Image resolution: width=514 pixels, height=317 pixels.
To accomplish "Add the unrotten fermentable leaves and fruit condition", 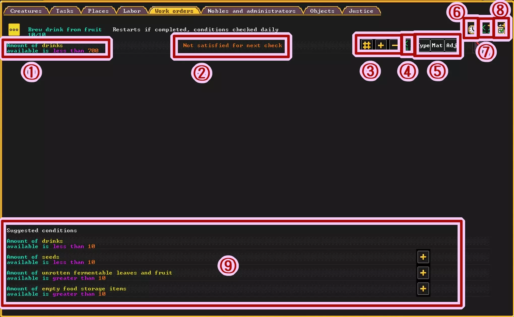I will (x=423, y=273).
